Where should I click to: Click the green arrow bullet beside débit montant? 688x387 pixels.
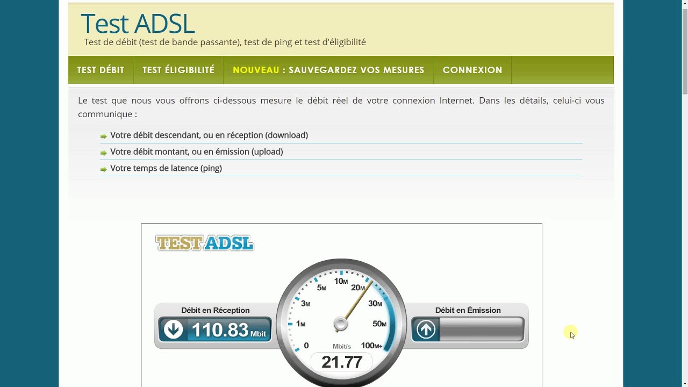[103, 153]
